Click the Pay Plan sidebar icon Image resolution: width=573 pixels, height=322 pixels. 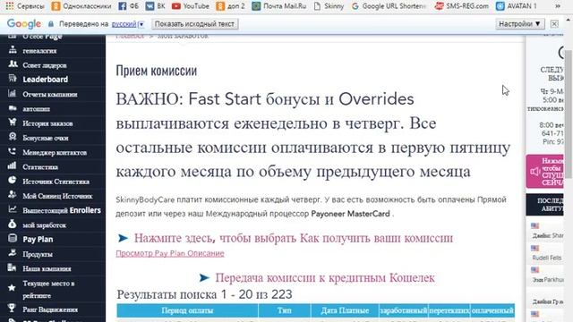click(x=13, y=239)
